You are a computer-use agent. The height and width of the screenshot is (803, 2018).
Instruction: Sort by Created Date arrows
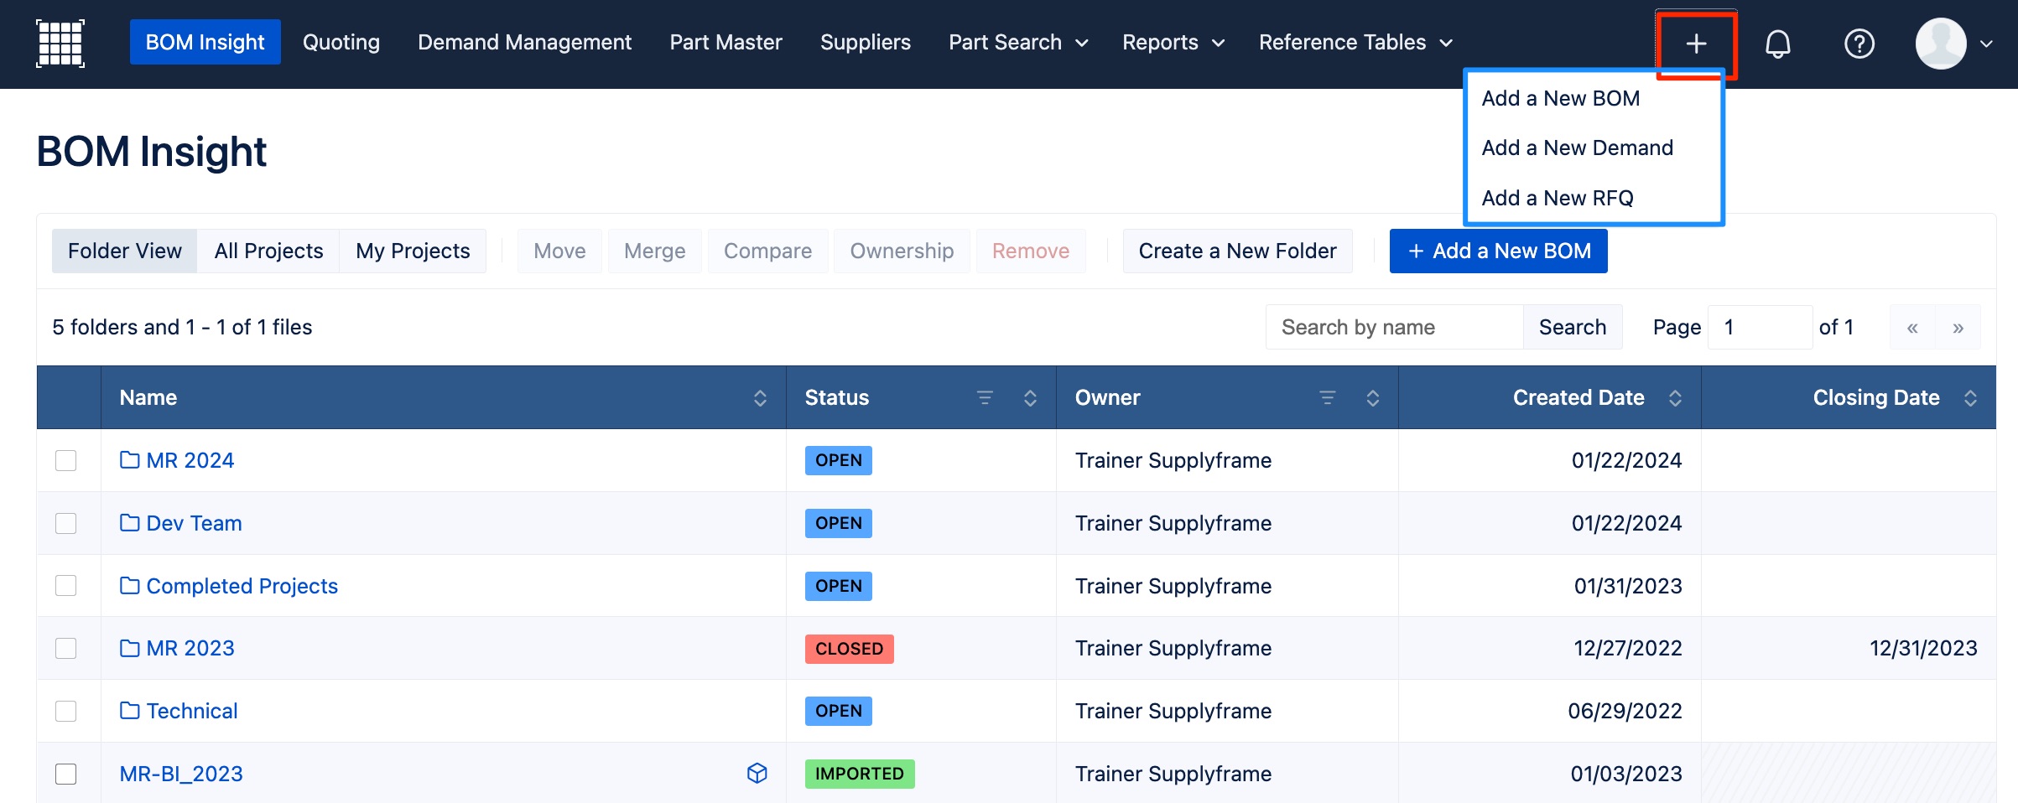click(1675, 398)
